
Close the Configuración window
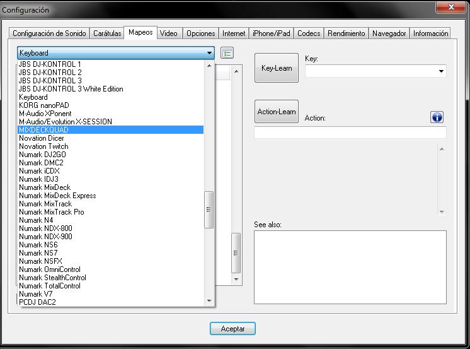[x=452, y=7]
